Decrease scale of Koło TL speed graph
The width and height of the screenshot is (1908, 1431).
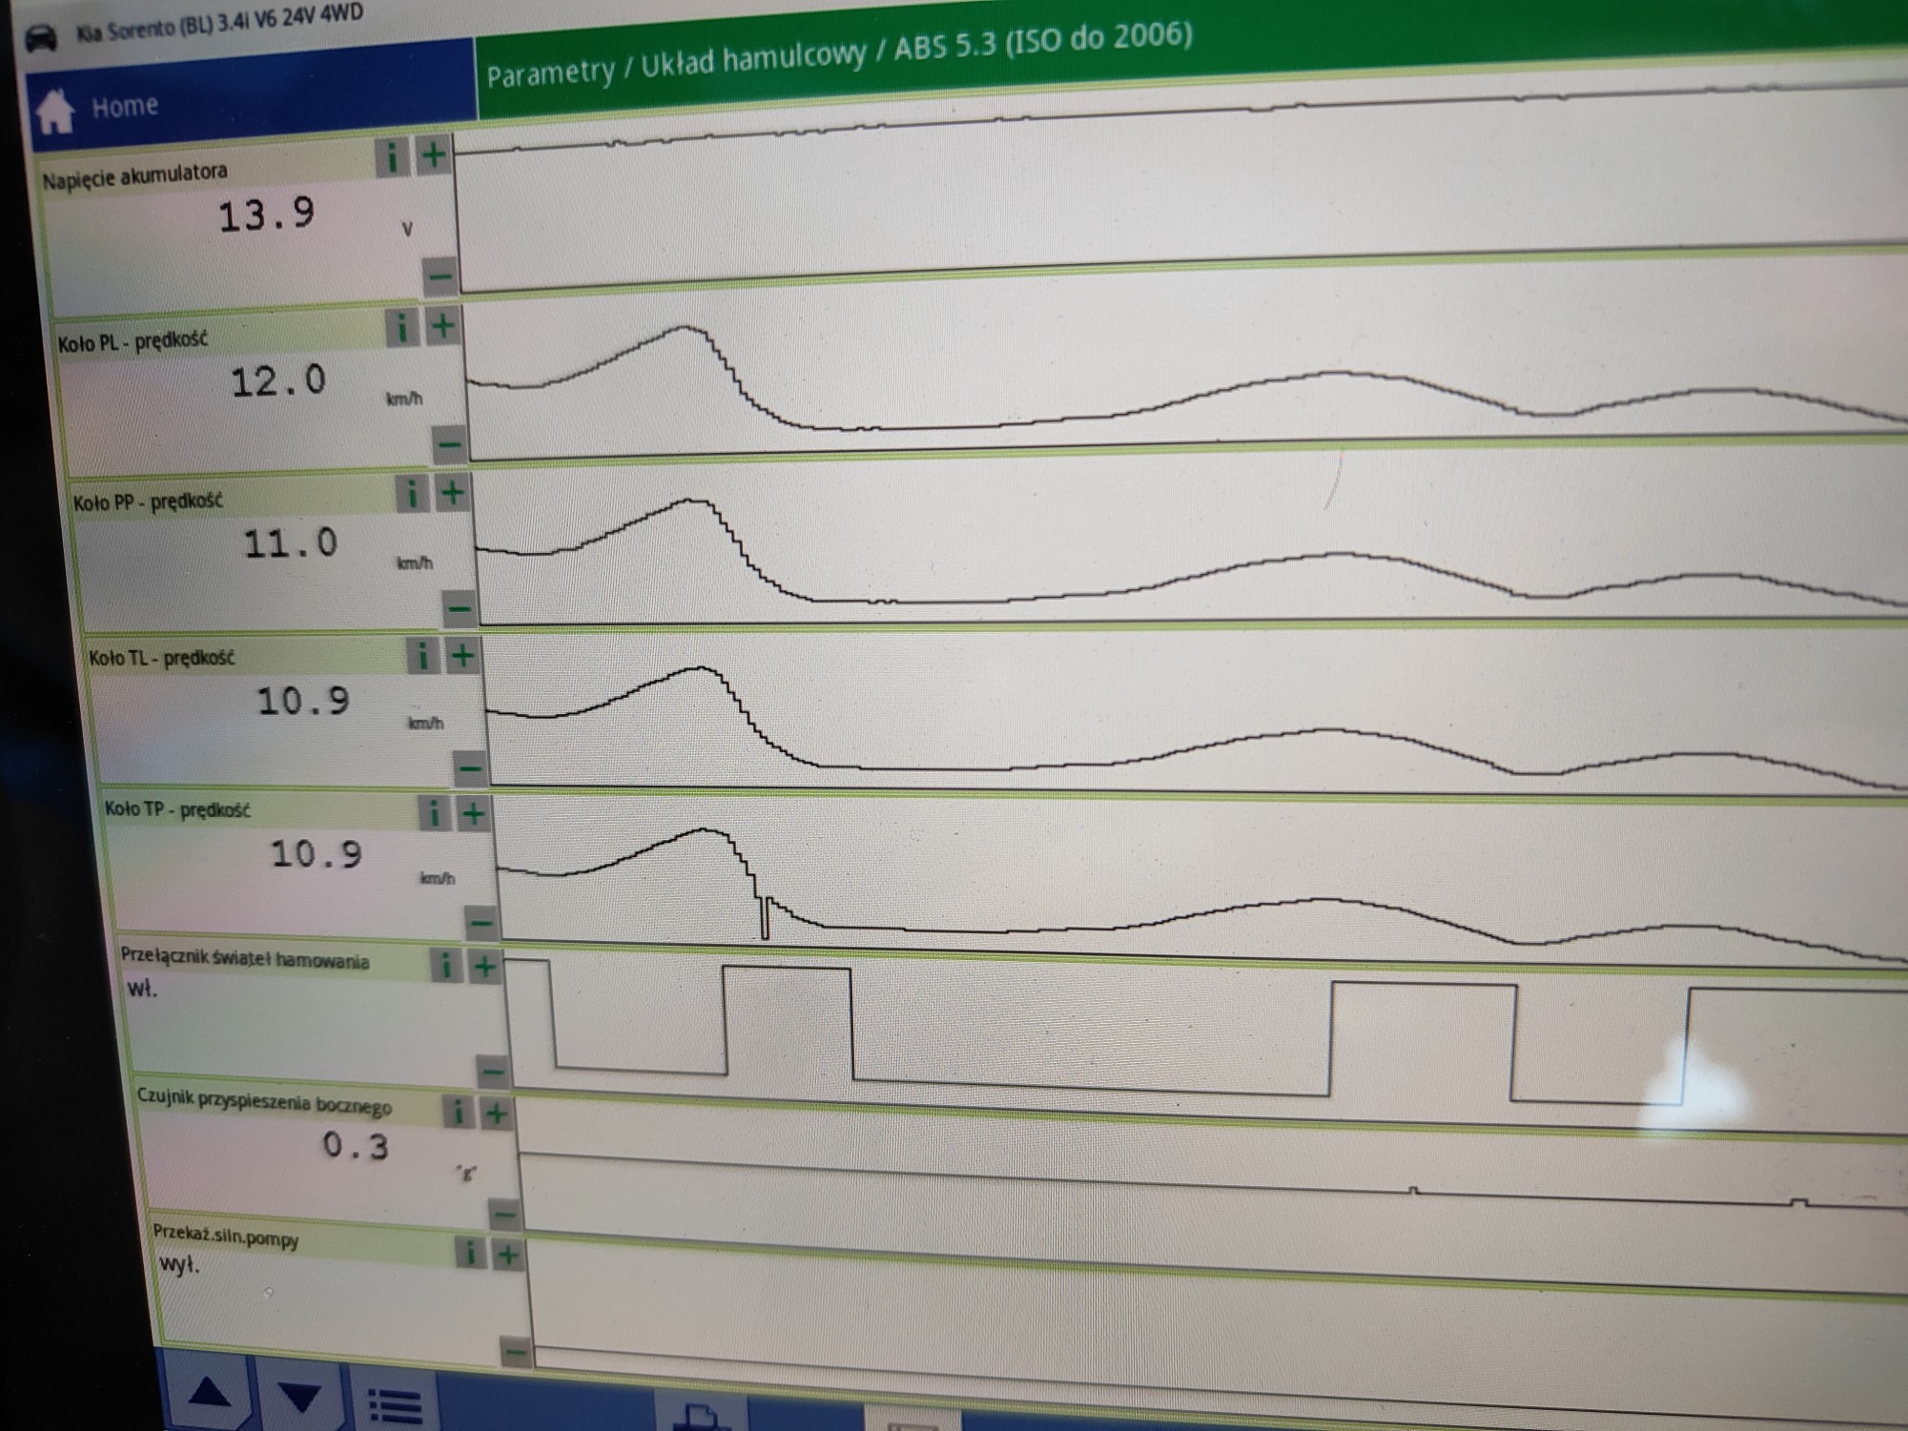point(469,767)
